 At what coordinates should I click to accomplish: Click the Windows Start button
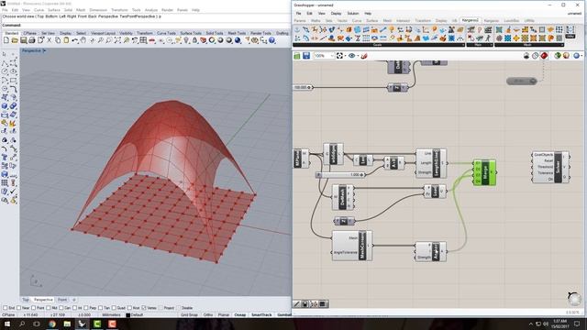[7, 324]
